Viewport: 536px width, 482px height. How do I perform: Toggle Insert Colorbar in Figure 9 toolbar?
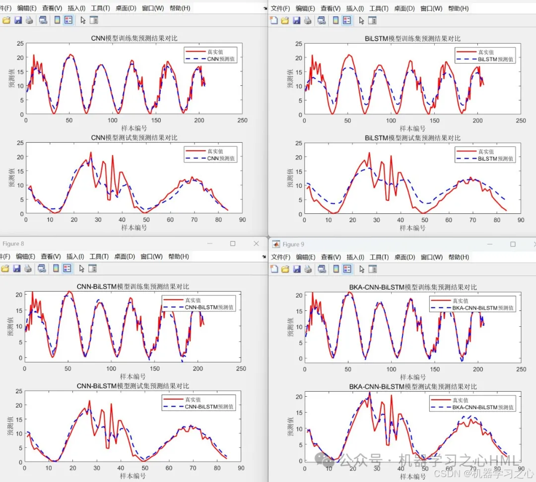point(335,269)
